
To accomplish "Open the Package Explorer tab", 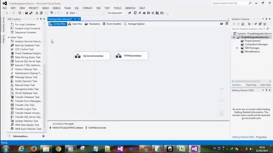I will (134, 24).
